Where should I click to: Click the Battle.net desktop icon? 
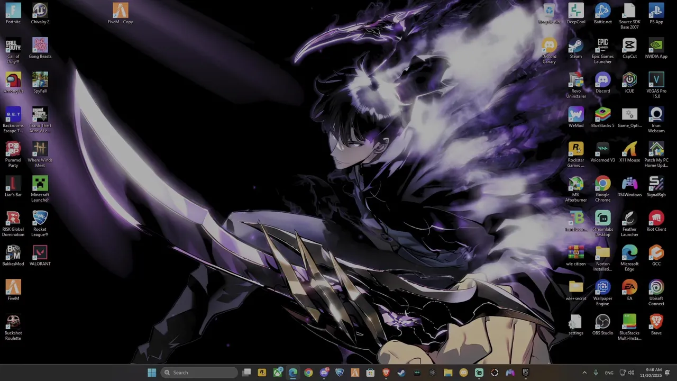603,14
